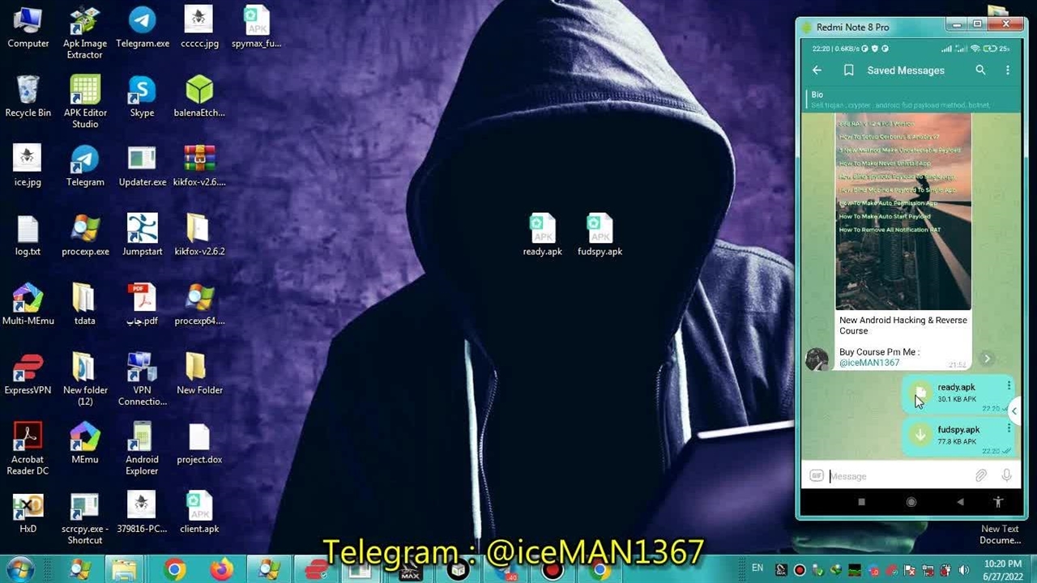Open the Windows Start menu
Image resolution: width=1037 pixels, height=583 pixels.
[x=19, y=570]
